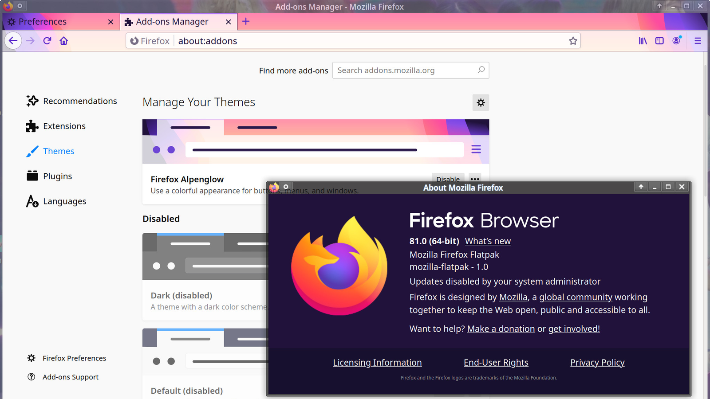The width and height of the screenshot is (710, 399).
Task: Open the Recommendations category
Action: tap(71, 101)
